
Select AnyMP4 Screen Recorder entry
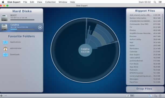[145, 33]
